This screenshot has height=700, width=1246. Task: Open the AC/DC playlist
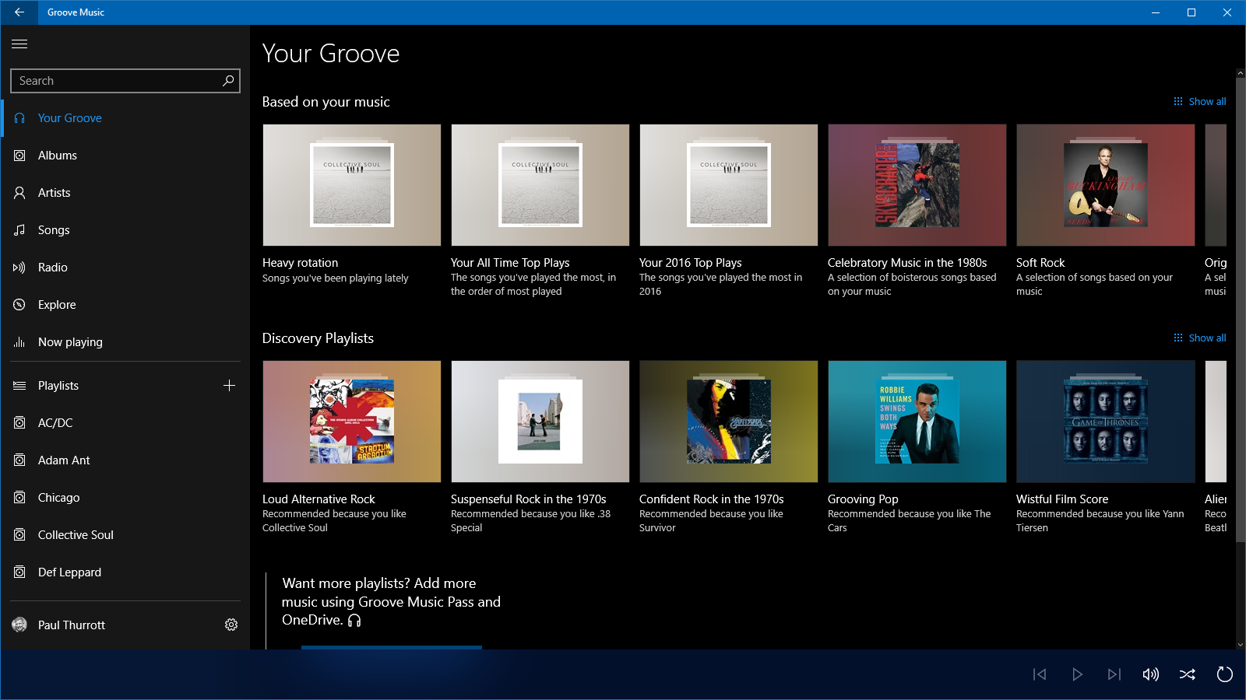(x=125, y=423)
